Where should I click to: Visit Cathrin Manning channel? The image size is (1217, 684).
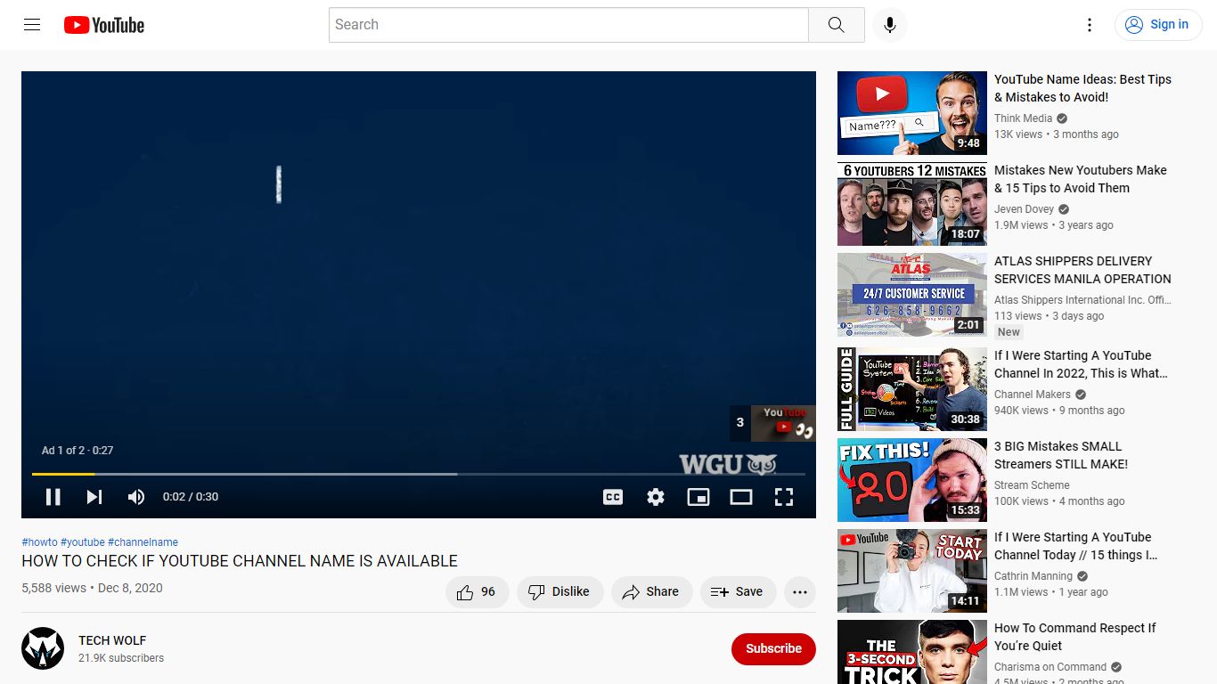coord(1033,576)
